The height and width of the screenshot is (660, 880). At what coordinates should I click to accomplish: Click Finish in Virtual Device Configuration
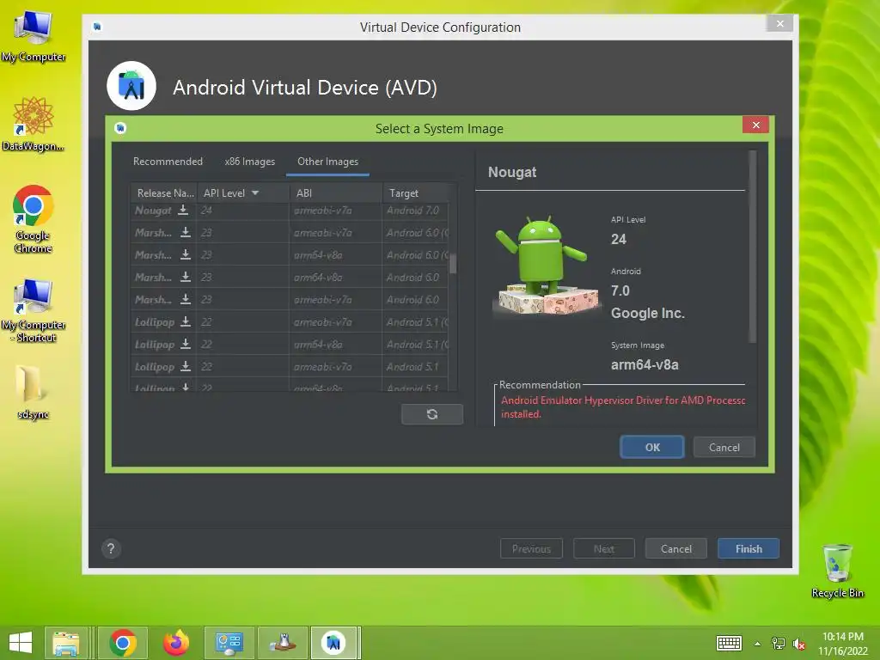tap(749, 549)
